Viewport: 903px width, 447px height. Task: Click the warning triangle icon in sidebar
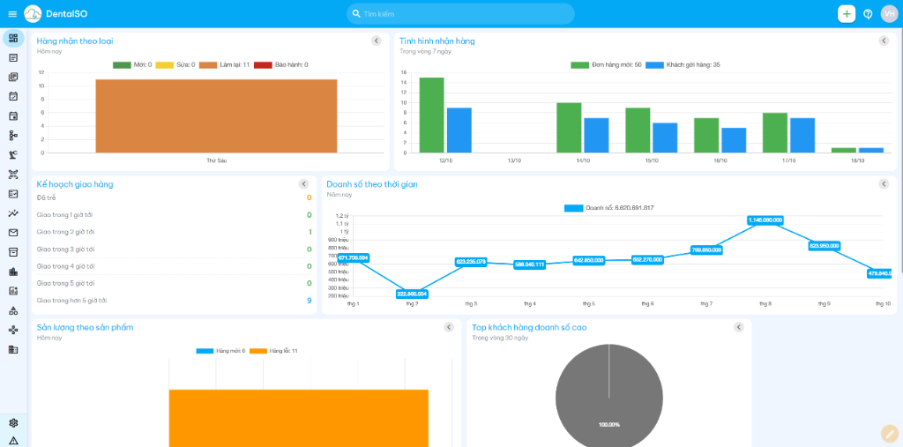(13, 440)
